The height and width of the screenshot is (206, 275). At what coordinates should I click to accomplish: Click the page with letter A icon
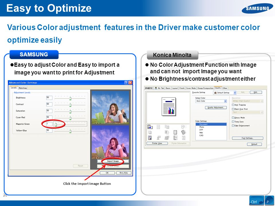(167, 132)
